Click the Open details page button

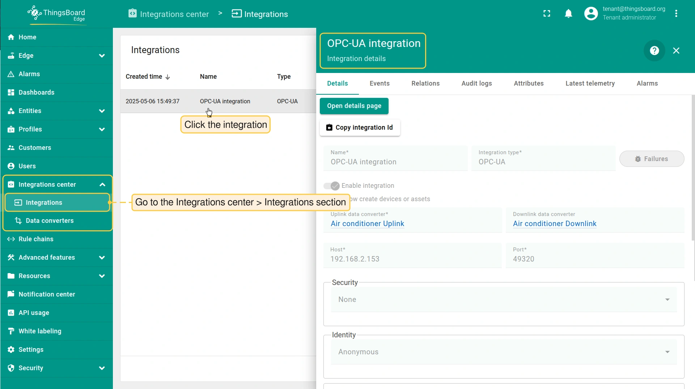tap(354, 106)
